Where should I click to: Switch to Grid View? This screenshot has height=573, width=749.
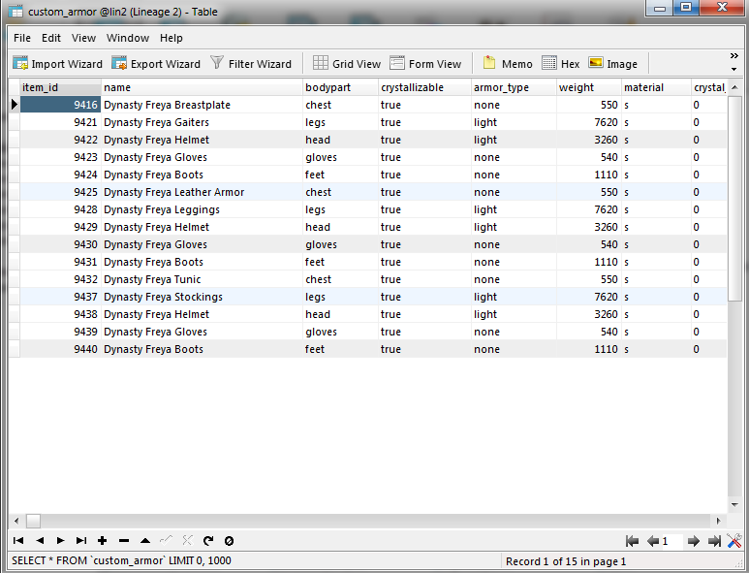pyautogui.click(x=347, y=64)
